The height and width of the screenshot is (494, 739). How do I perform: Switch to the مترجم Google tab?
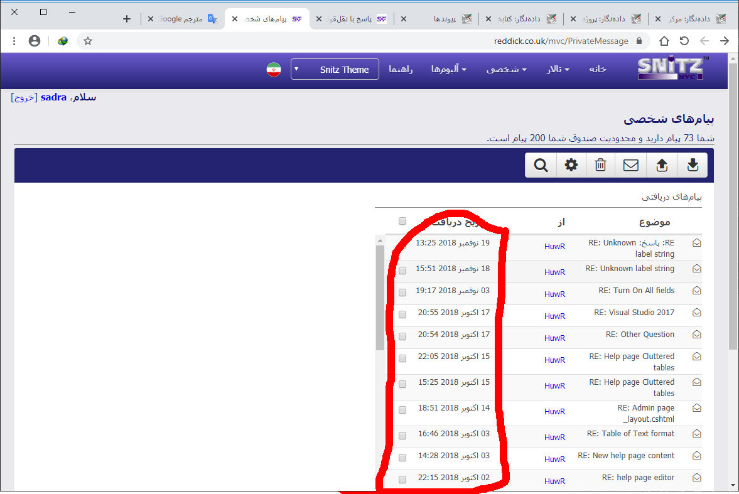click(x=182, y=19)
